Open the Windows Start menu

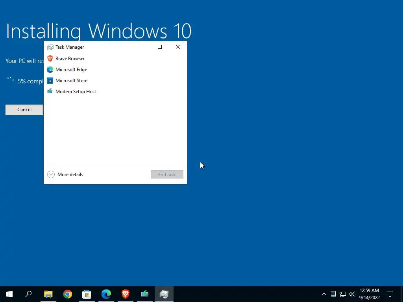coord(9,294)
